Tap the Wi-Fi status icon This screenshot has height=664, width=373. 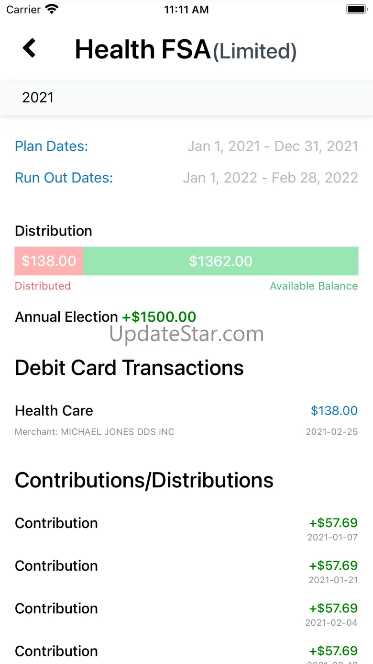click(x=51, y=9)
